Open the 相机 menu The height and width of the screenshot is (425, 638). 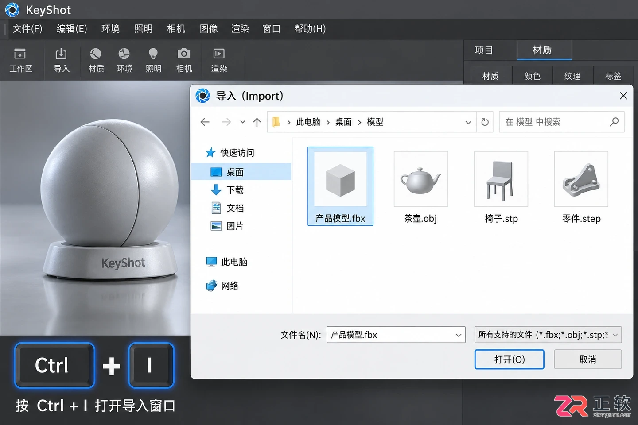176,29
